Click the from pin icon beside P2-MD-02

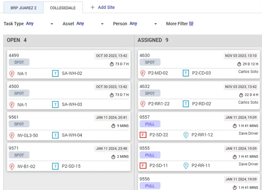tap(142, 73)
